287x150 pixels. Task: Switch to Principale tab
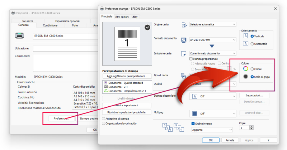coord(107,16)
